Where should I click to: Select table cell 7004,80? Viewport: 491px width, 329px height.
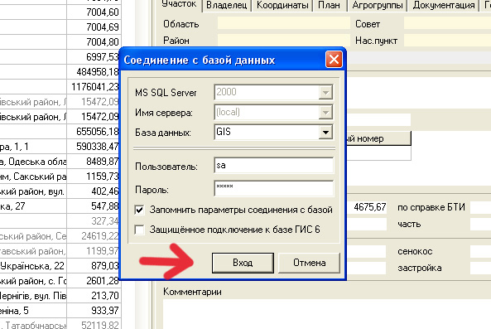click(94, 41)
